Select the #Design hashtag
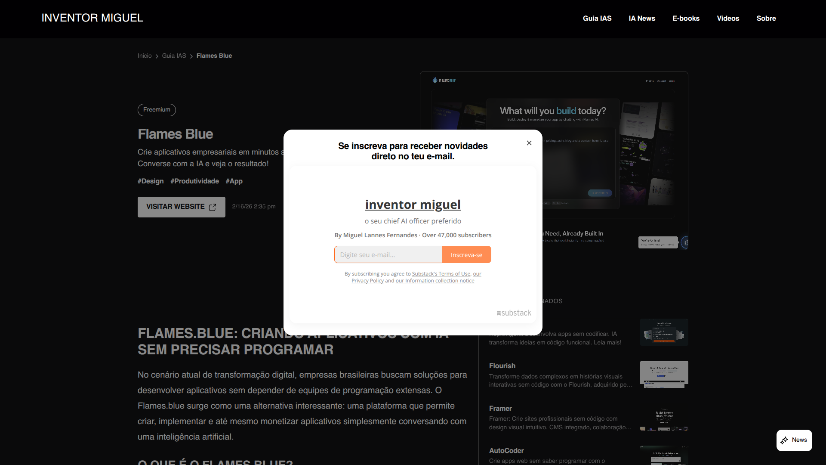 pos(151,181)
